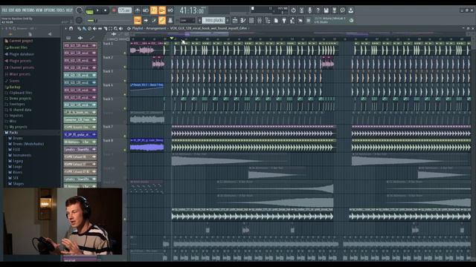476x267 pixels.
Task: Toggle the wait-for-input icon
Action: tap(146, 10)
